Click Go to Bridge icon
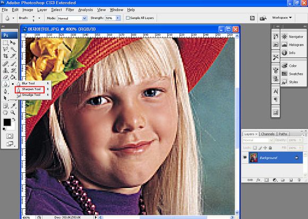The height and width of the screenshot is (219, 308). point(263,18)
